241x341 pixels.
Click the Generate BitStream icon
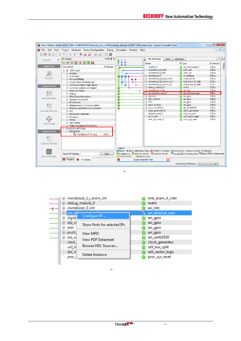(x=49, y=106)
